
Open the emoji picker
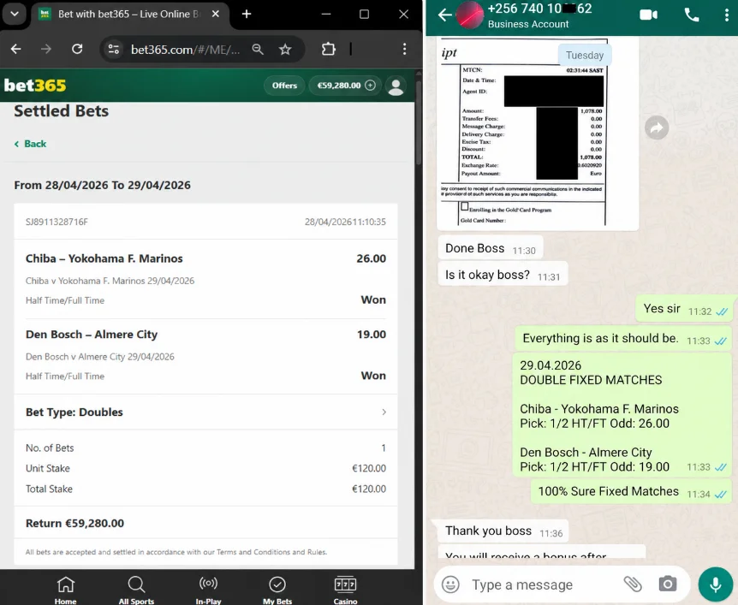(x=450, y=584)
